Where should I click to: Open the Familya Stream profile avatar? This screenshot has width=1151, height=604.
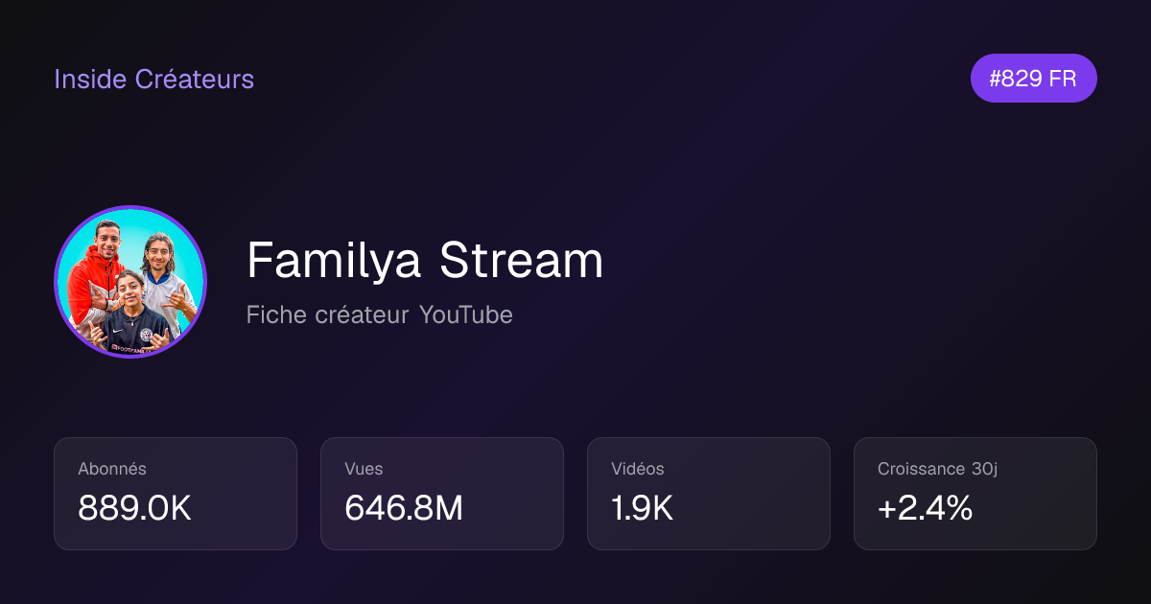point(130,282)
